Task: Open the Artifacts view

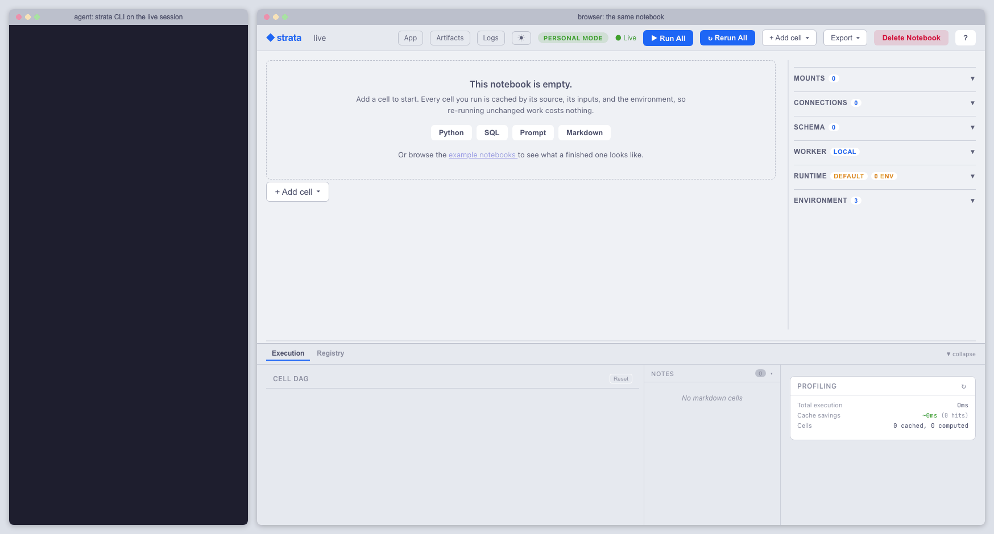Action: point(450,38)
